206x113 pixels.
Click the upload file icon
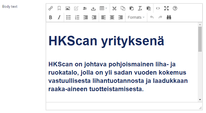(93, 8)
